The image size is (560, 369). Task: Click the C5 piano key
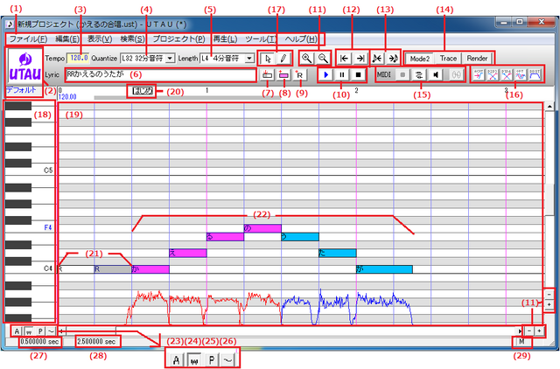point(30,171)
